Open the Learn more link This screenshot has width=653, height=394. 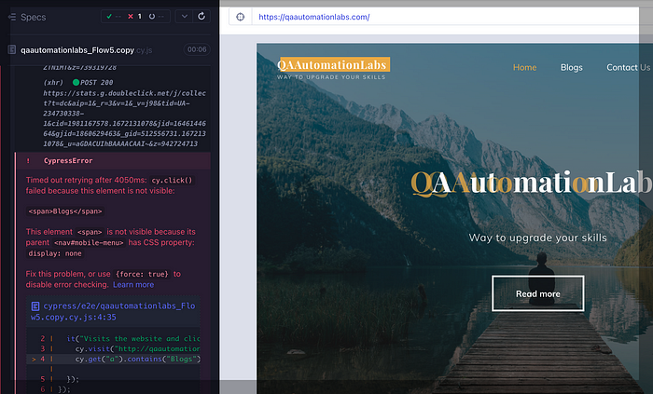(133, 285)
